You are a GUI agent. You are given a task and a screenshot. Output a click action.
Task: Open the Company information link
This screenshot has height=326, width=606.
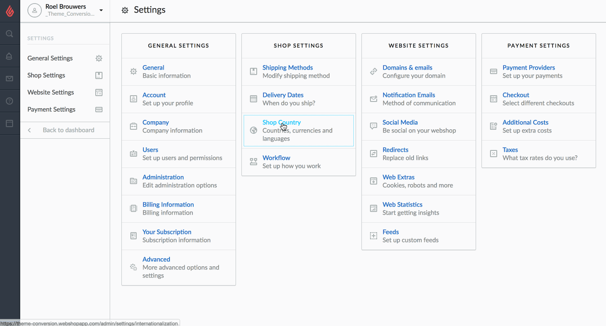[x=156, y=123]
